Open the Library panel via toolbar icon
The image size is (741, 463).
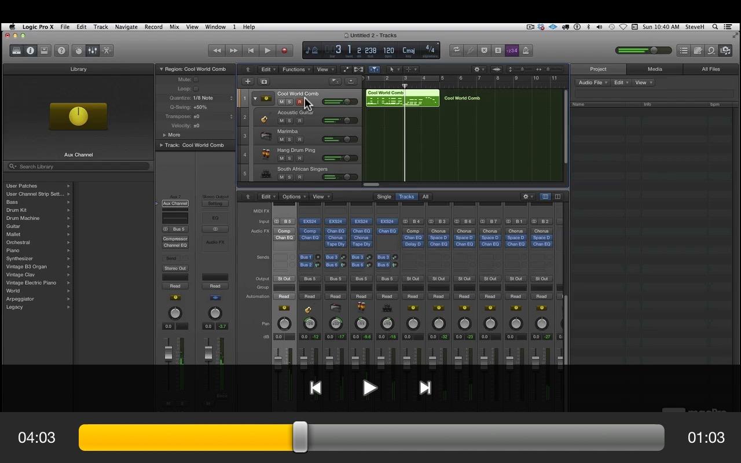tap(17, 50)
